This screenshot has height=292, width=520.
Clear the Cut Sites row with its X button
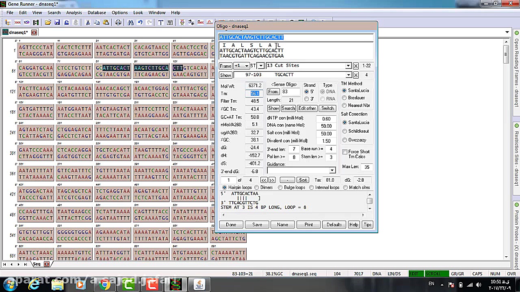356,66
